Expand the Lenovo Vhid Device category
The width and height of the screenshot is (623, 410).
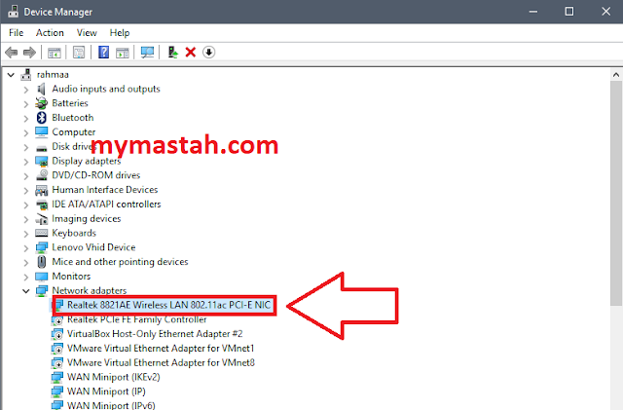26,247
